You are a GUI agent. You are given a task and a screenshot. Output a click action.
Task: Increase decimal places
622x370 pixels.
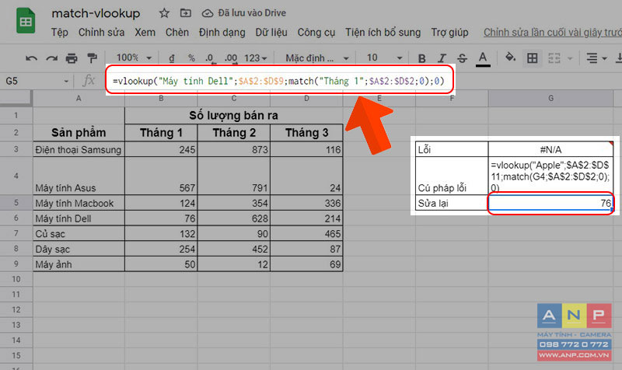coord(231,58)
